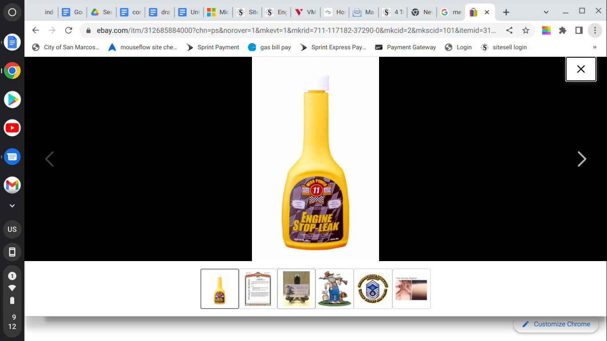Show more bookmarks with double chevron

[595, 47]
